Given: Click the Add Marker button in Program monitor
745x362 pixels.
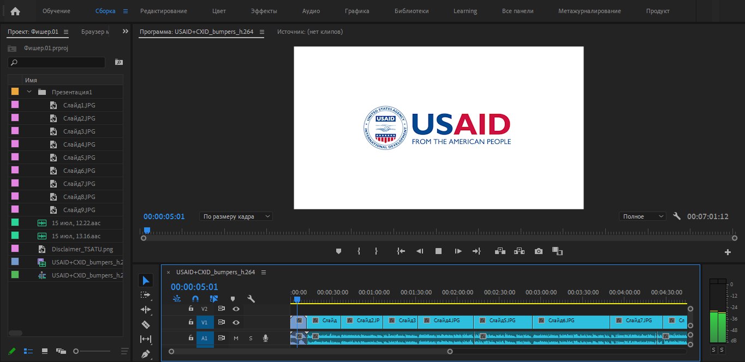Looking at the screenshot, I should pos(338,251).
